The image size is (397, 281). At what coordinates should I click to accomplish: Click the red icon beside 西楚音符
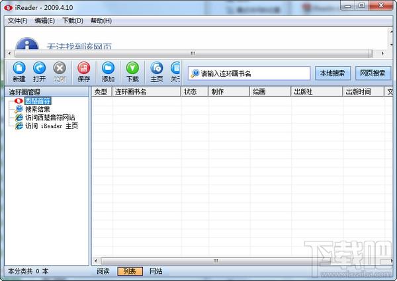click(x=19, y=101)
